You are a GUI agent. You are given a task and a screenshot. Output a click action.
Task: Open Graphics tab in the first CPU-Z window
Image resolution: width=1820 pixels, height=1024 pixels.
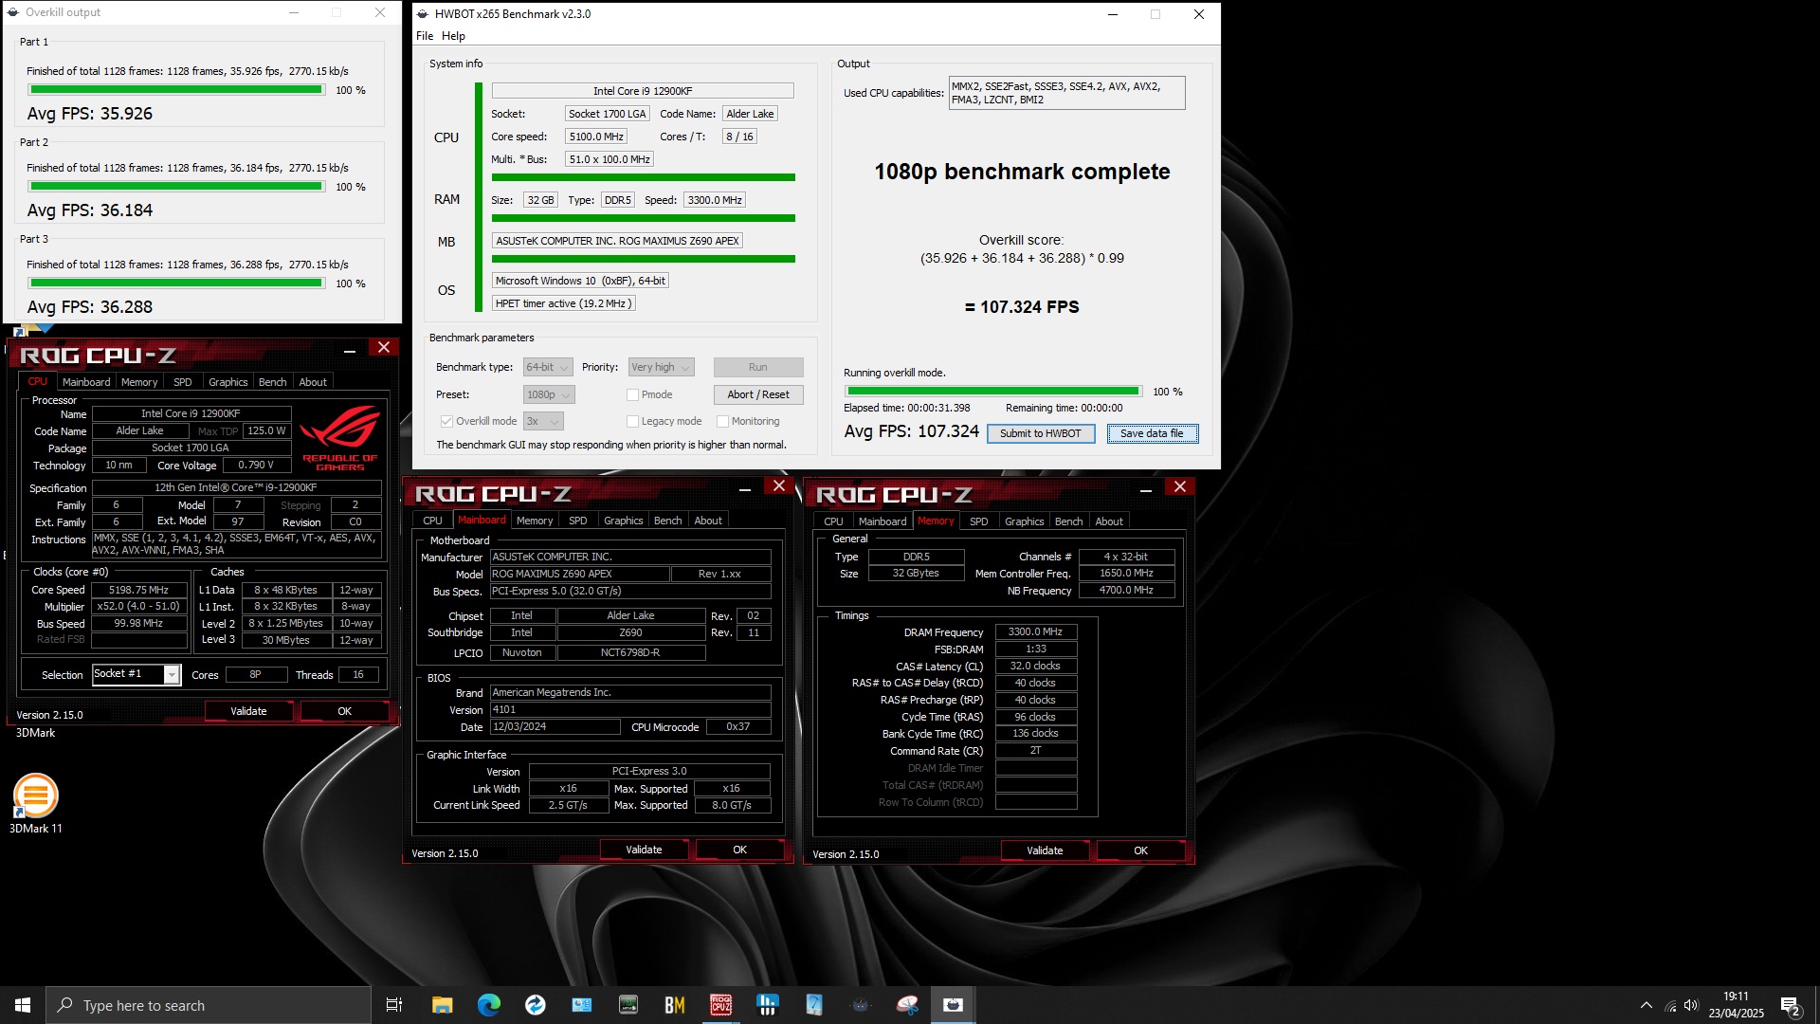[228, 382]
